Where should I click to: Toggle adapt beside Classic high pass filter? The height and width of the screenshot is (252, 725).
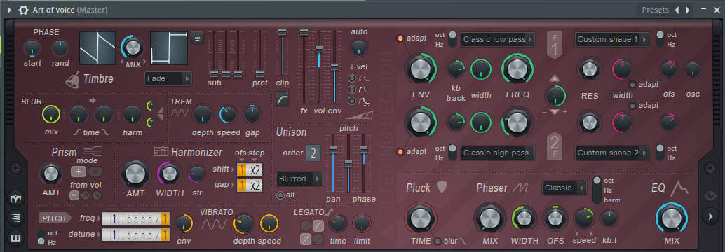400,152
